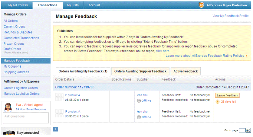
Task: Click the GO button for page navigation
Action: [248, 130]
